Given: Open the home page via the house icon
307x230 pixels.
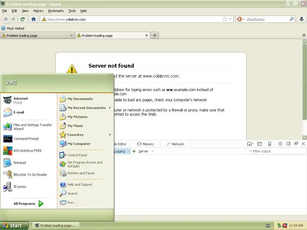Looking at the screenshot, I should [34, 19].
